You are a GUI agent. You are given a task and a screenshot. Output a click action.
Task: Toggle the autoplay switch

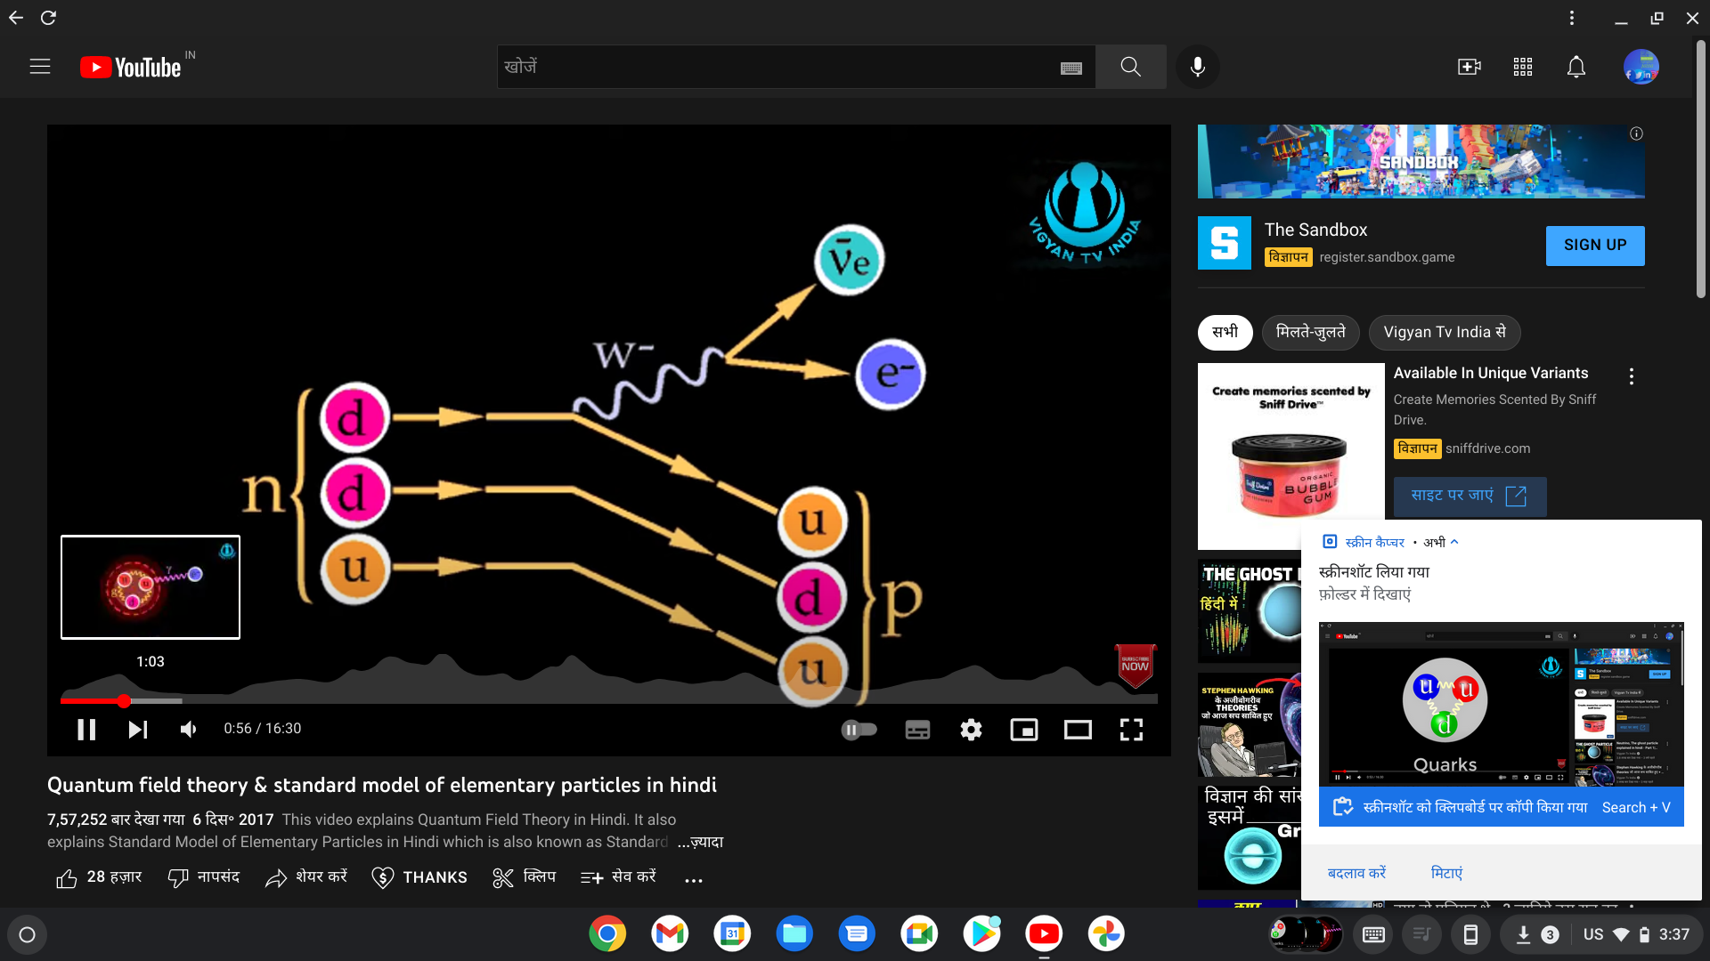coord(859,730)
